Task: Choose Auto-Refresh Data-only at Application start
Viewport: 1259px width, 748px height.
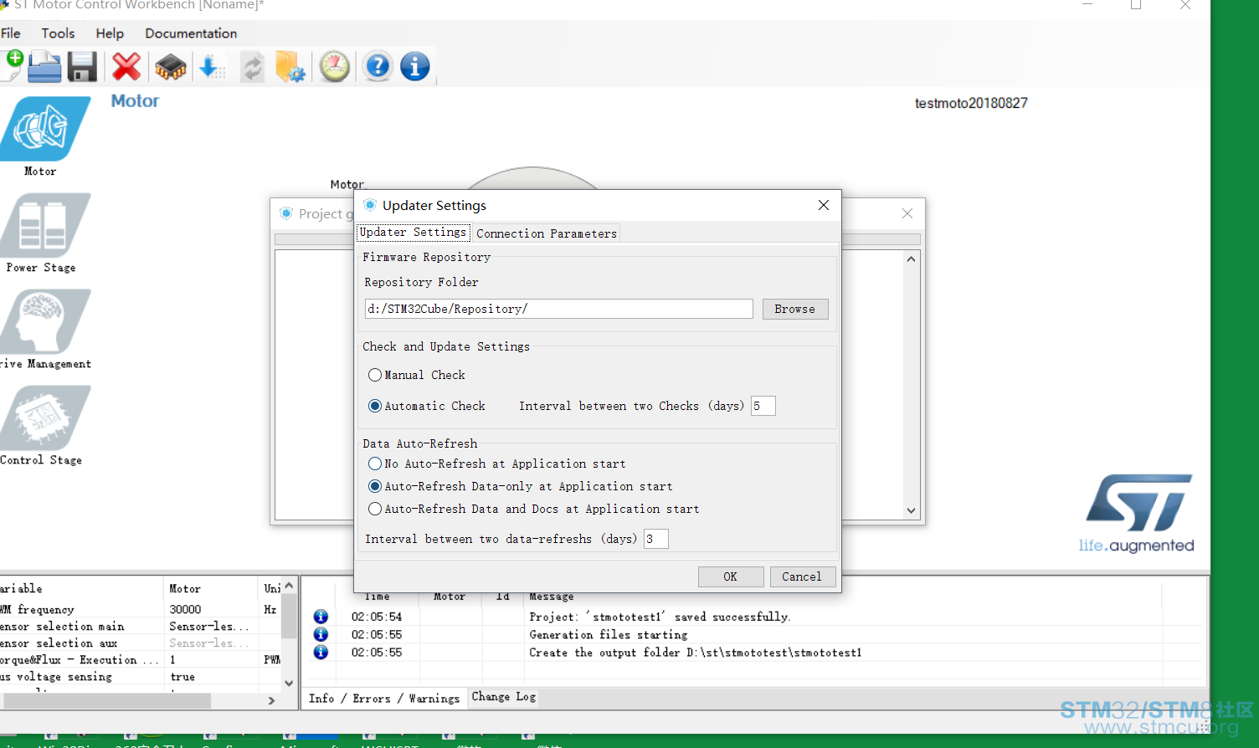Action: pos(375,486)
